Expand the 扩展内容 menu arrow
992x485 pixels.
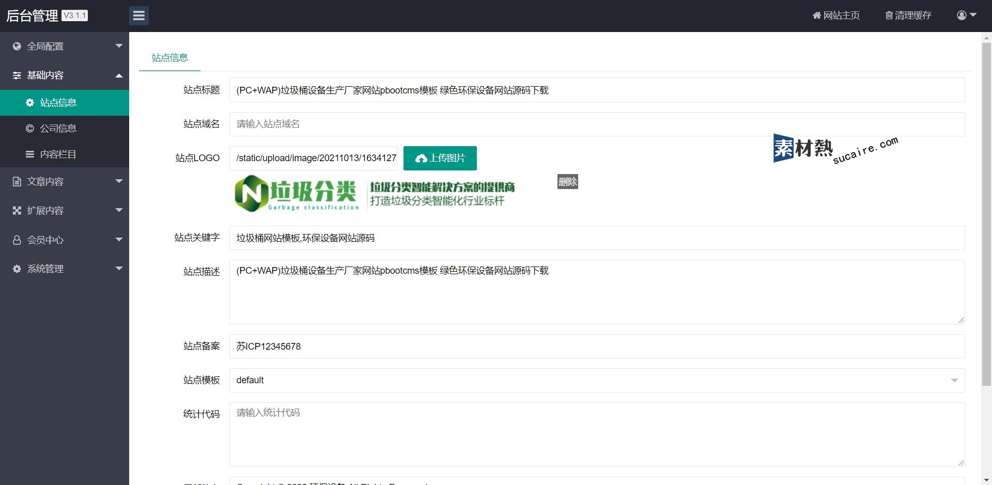119,210
